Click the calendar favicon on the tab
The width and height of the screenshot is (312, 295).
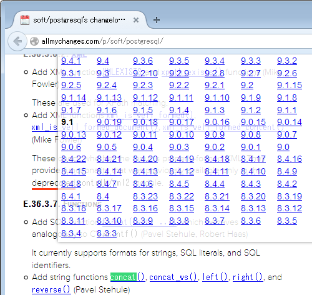click(25, 20)
